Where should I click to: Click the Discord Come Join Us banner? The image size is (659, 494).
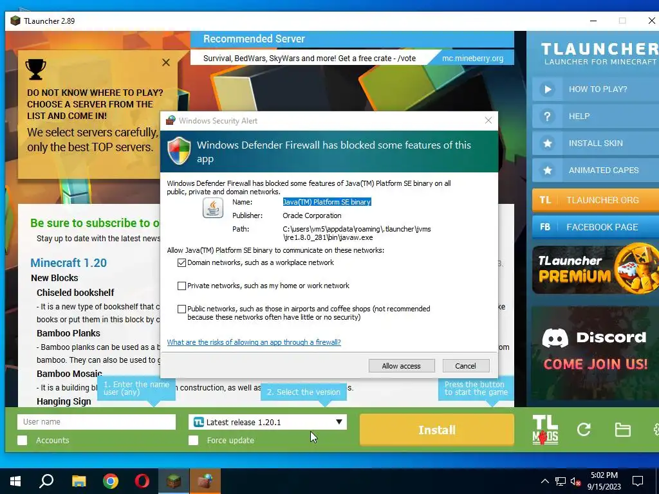tap(595, 353)
